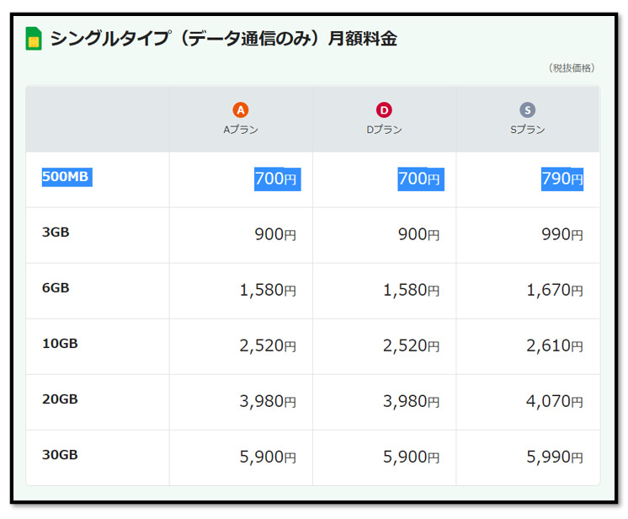The image size is (628, 519).
Task: Click the 20GB row label
Action: (x=60, y=399)
